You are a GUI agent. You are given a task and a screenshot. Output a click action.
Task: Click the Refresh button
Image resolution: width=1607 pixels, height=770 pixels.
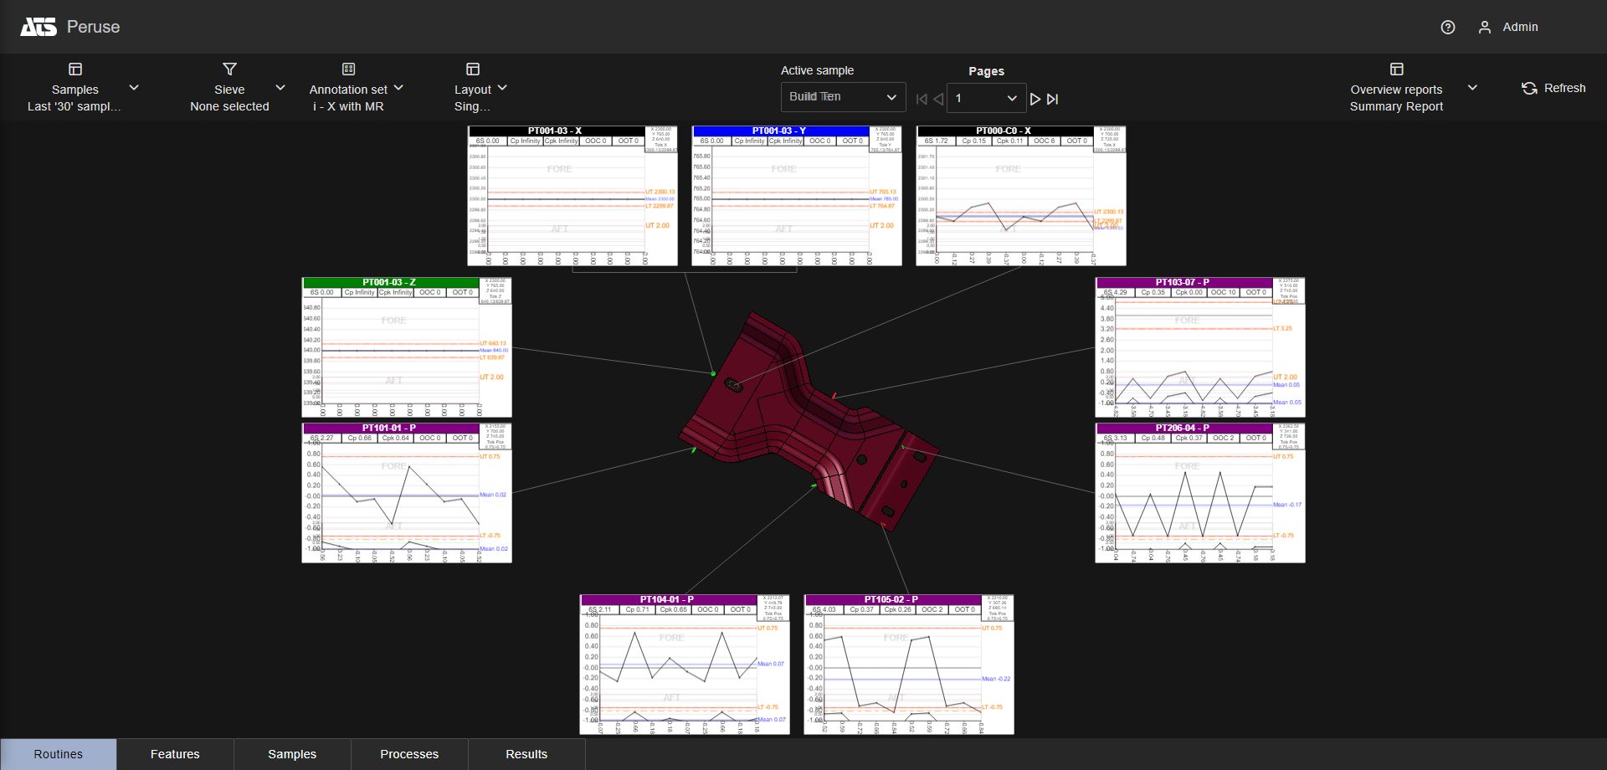click(x=1553, y=88)
